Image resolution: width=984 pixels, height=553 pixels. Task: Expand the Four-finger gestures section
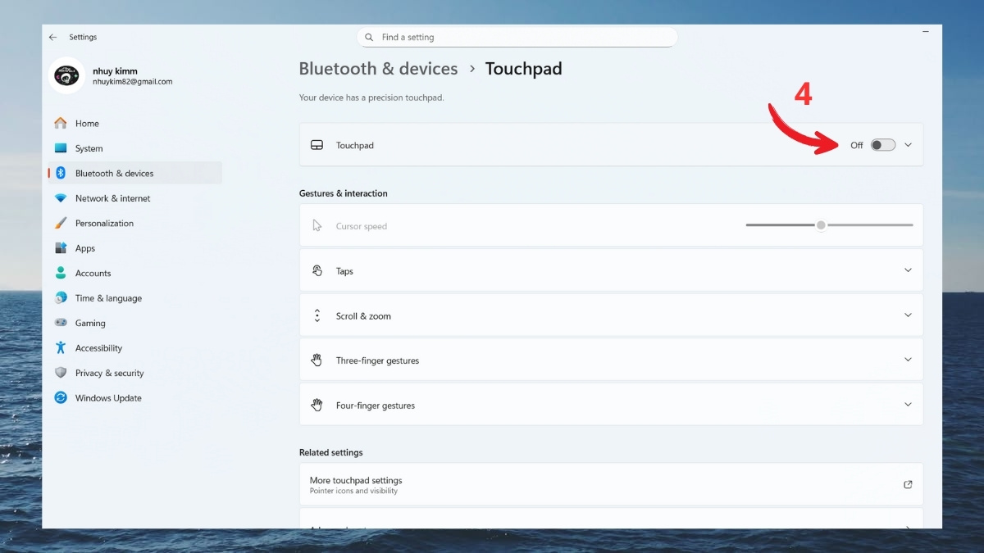(x=611, y=404)
